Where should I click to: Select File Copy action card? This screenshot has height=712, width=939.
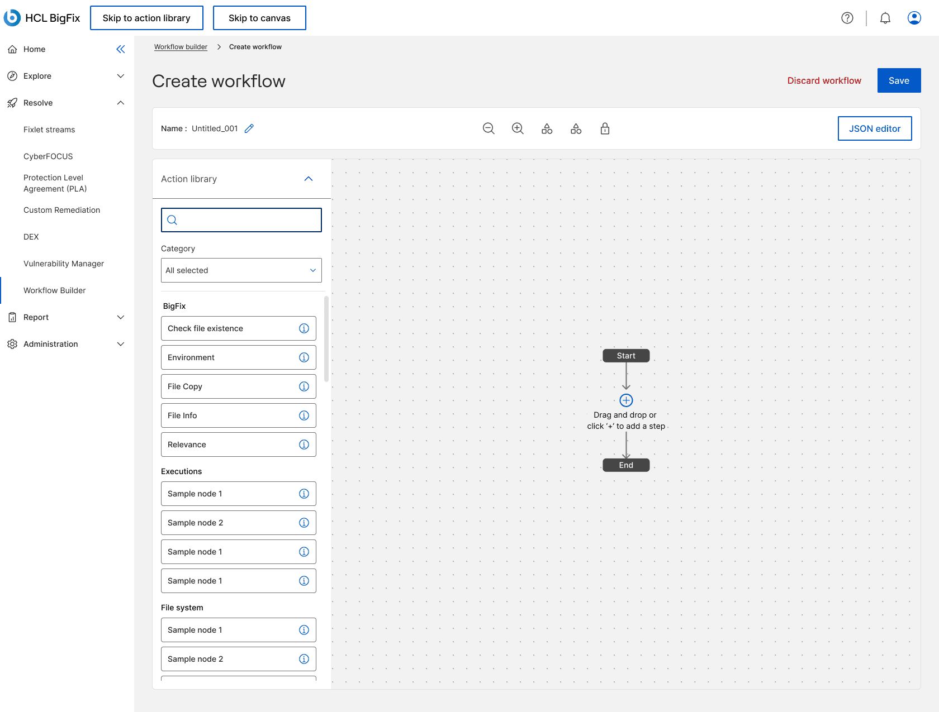(239, 386)
